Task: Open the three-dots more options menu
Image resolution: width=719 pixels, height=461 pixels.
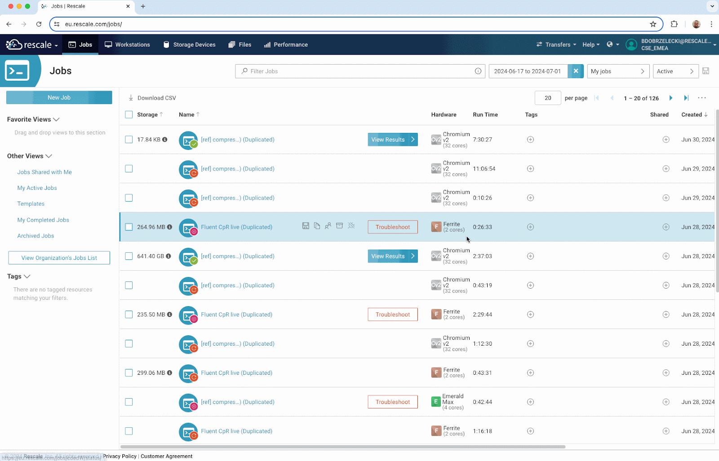Action: pyautogui.click(x=702, y=98)
